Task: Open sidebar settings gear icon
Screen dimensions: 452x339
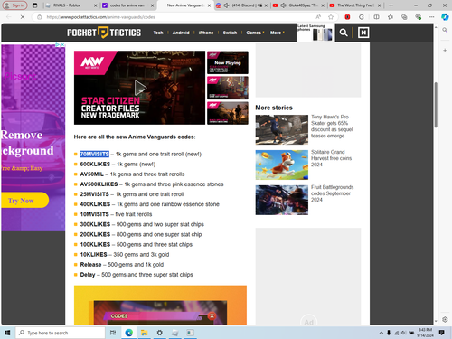Action: tap(445, 319)
